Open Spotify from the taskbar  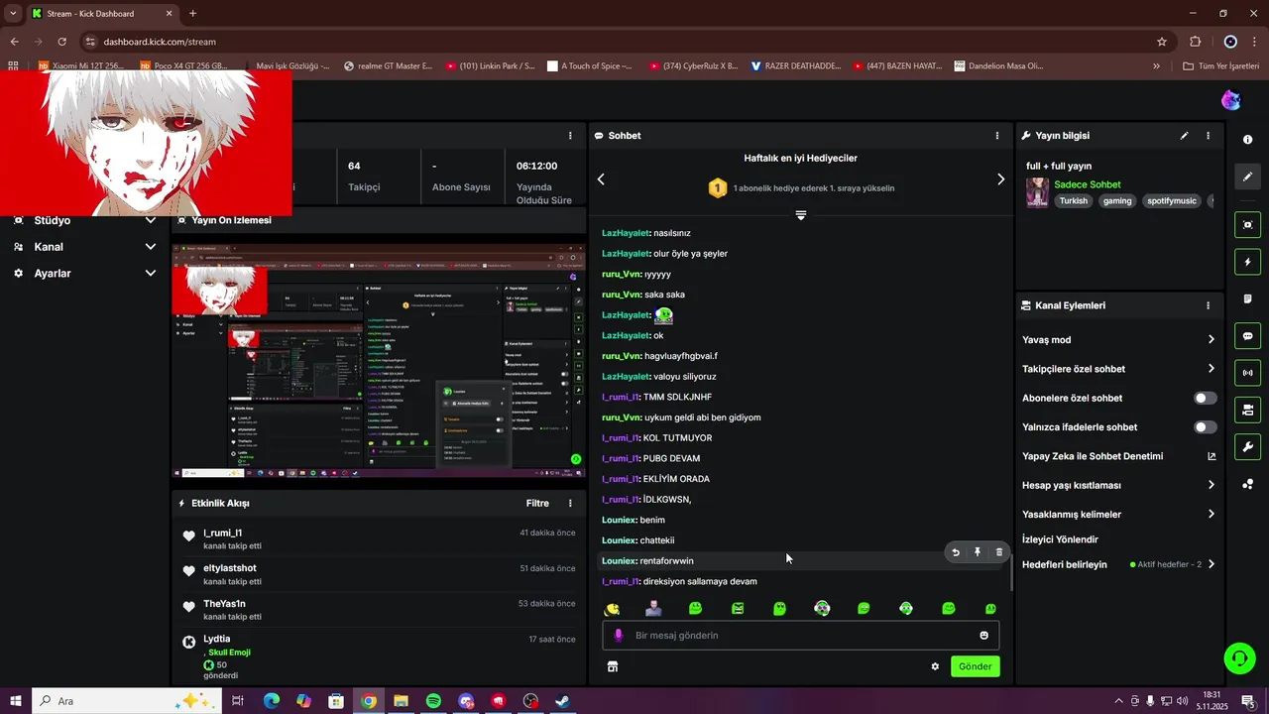433,701
